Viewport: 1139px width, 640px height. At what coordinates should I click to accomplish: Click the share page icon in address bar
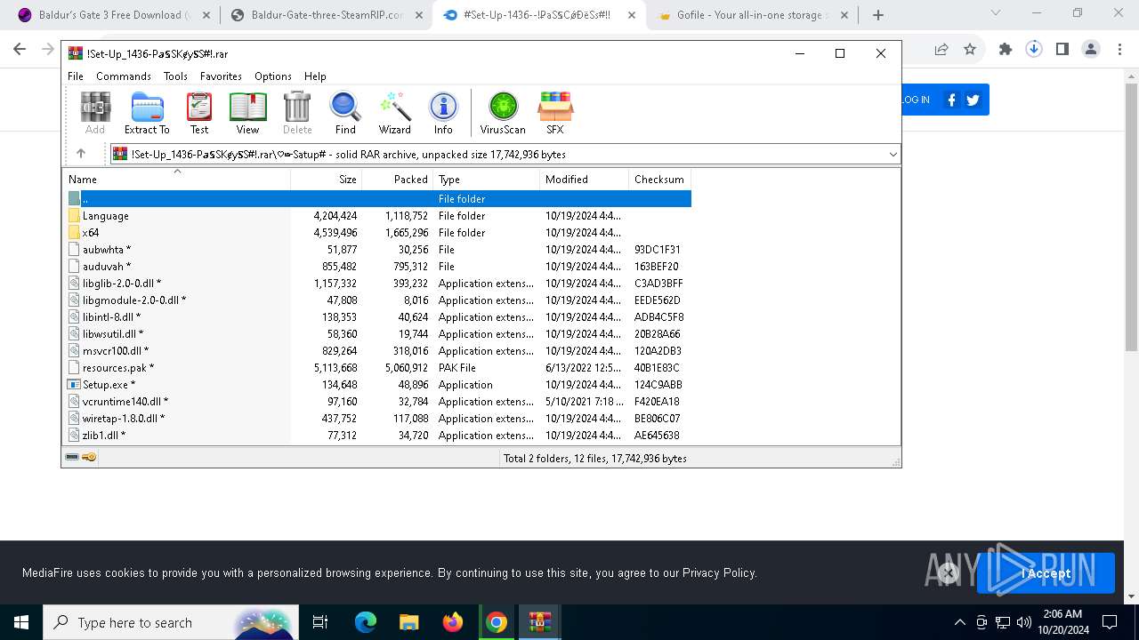click(x=941, y=50)
